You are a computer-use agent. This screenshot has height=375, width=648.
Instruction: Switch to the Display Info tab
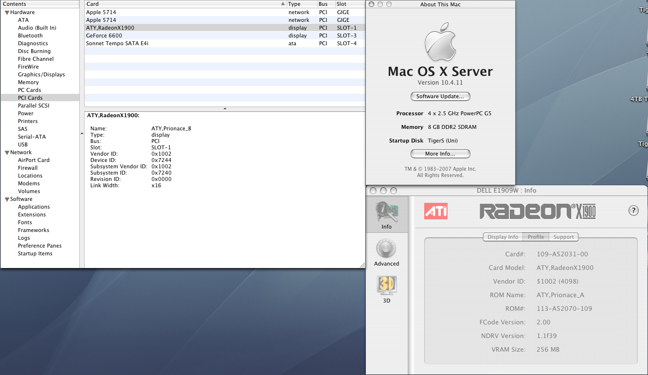[503, 237]
